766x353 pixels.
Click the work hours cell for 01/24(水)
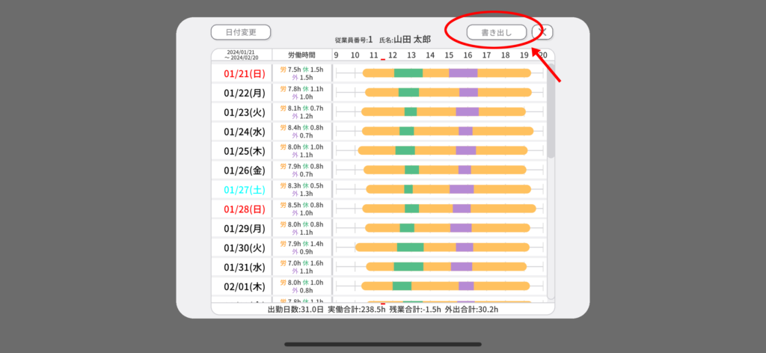pyautogui.click(x=301, y=132)
